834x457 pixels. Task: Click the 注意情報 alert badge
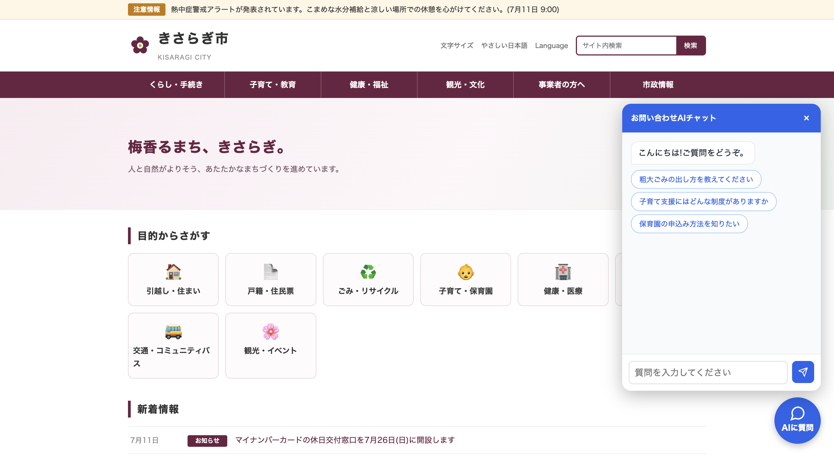[147, 9]
